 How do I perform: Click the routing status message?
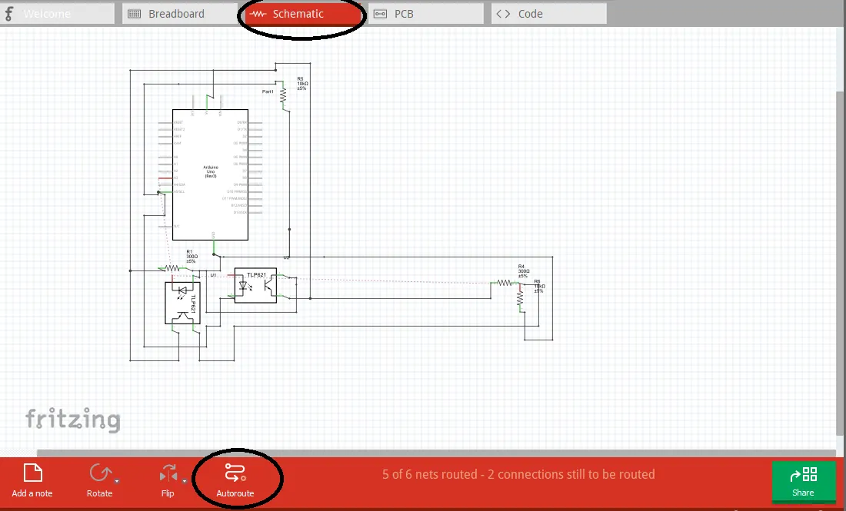[518, 474]
